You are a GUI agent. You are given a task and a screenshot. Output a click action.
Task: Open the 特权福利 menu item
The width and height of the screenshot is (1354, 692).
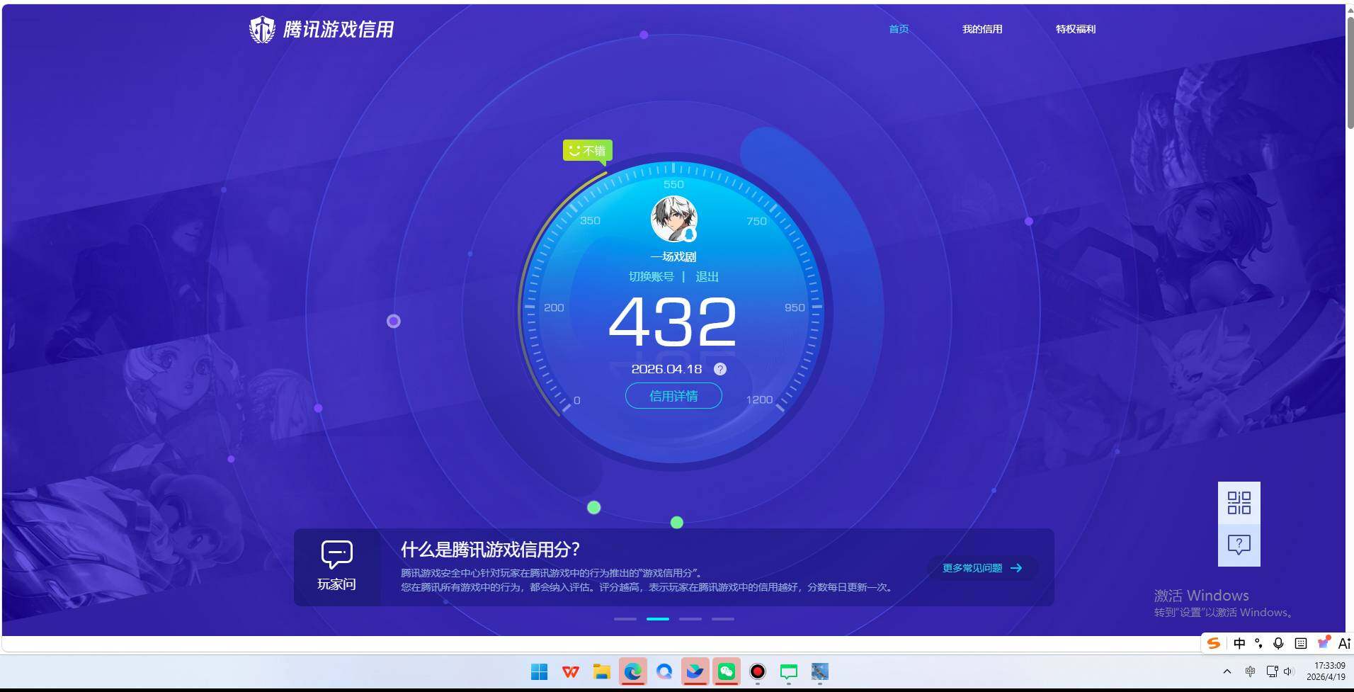[1074, 29]
